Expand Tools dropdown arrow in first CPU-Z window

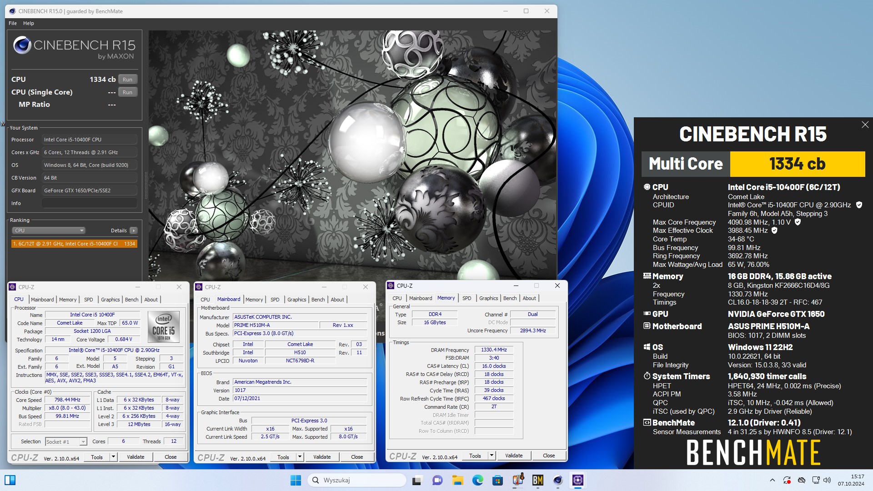coord(113,457)
